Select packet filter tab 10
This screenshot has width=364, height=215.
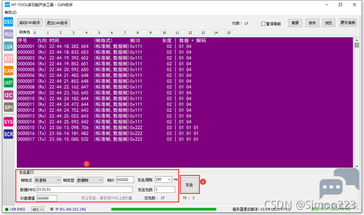[167, 33]
